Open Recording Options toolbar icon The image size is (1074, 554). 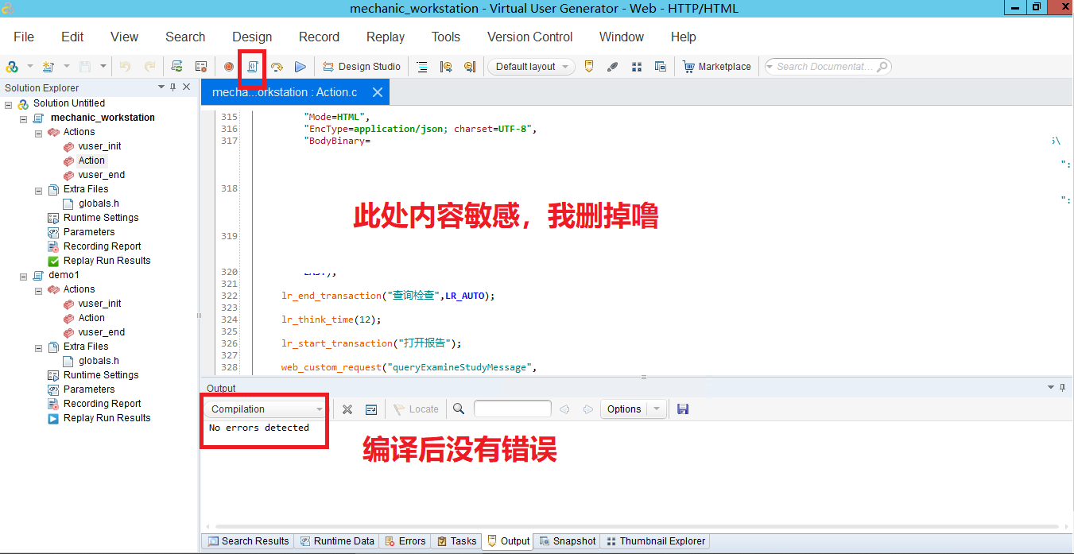(201, 67)
